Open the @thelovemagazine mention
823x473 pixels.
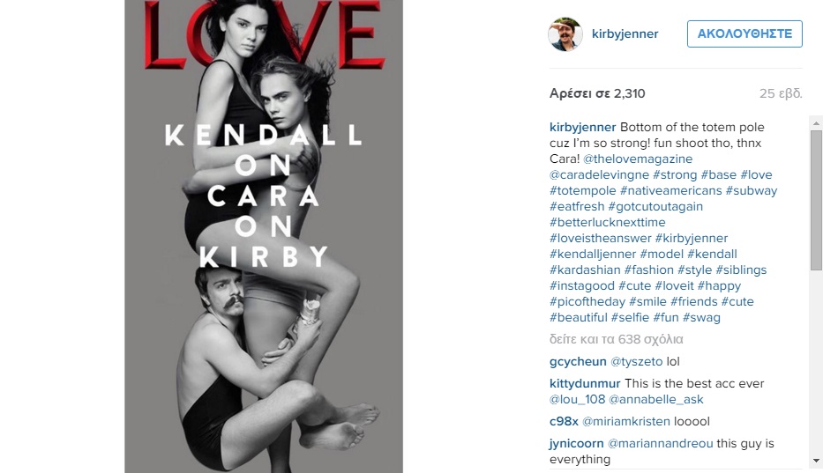(638, 159)
